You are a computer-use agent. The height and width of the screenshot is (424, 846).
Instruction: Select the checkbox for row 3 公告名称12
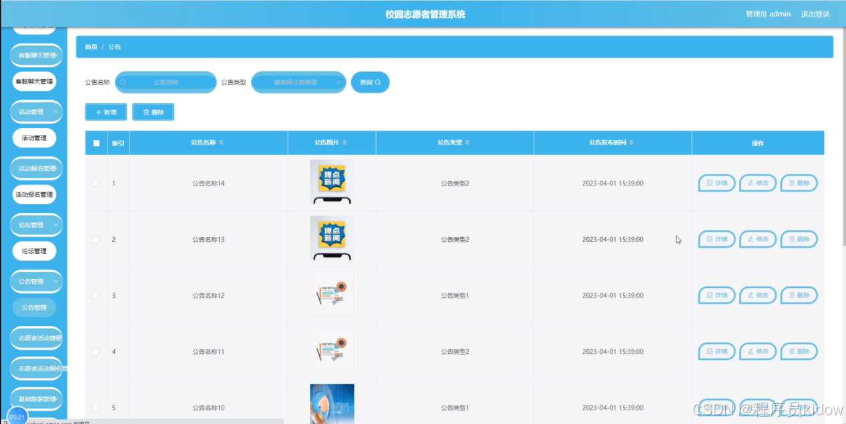96,295
